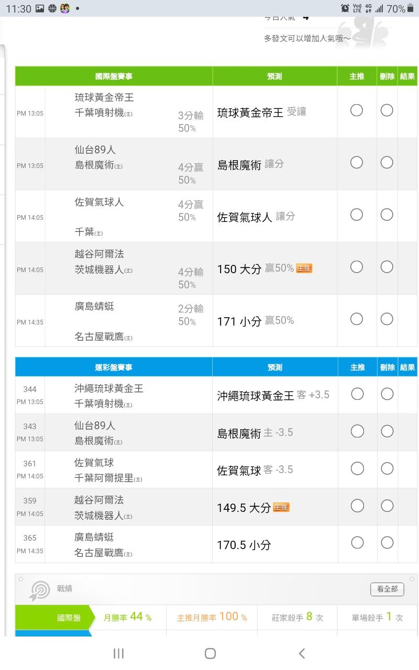Open the gallery notification icon in status bar
Viewport: 419px width, 670px height.
(x=40, y=8)
